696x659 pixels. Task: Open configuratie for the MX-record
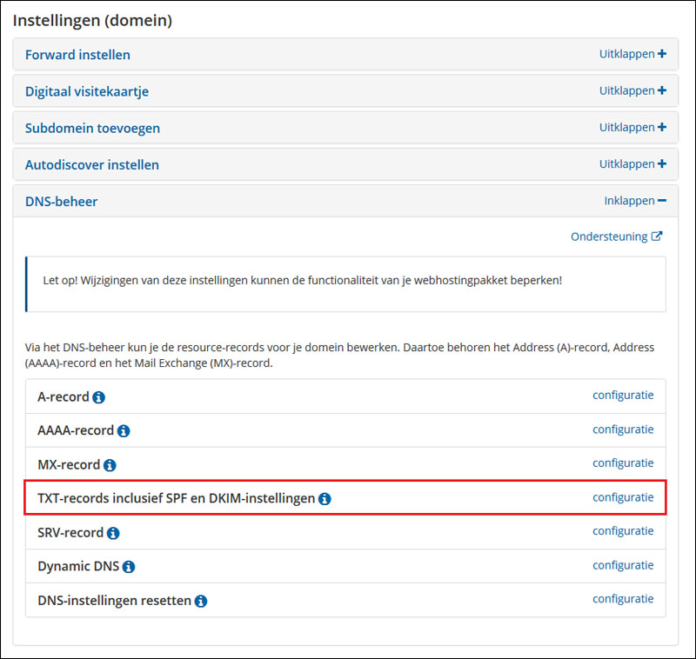click(623, 463)
